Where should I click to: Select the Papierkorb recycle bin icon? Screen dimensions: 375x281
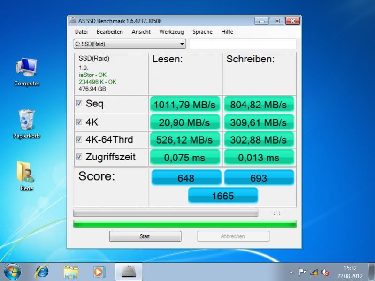[x=27, y=124]
